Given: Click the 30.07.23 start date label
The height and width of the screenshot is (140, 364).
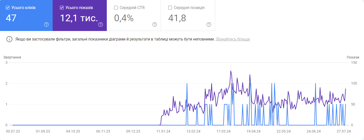Looking at the screenshot, I should pyautogui.click(x=13, y=131).
